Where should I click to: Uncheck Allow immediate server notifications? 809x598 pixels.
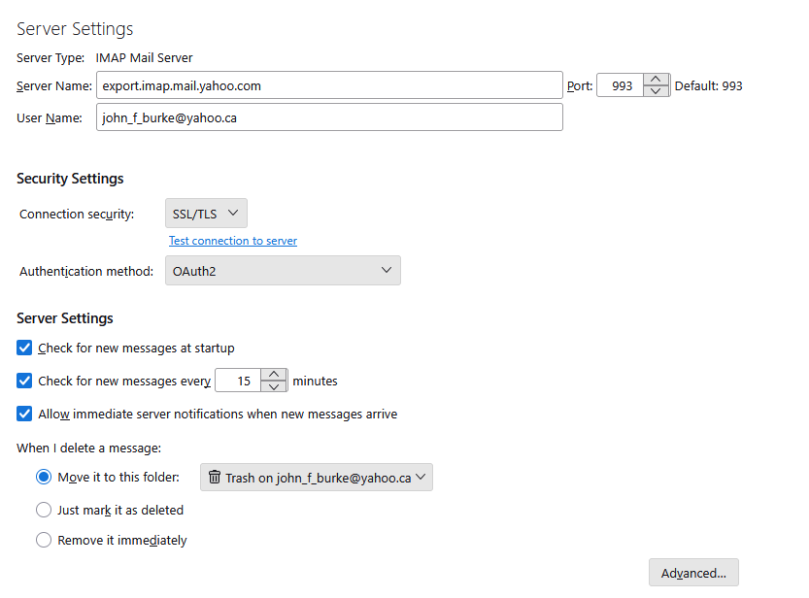pos(25,414)
